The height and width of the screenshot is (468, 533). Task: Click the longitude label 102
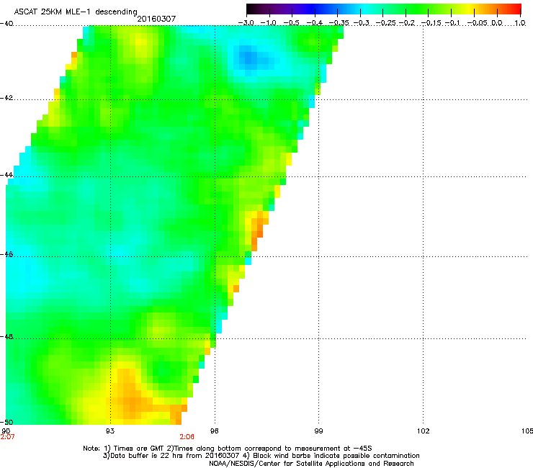point(424,431)
